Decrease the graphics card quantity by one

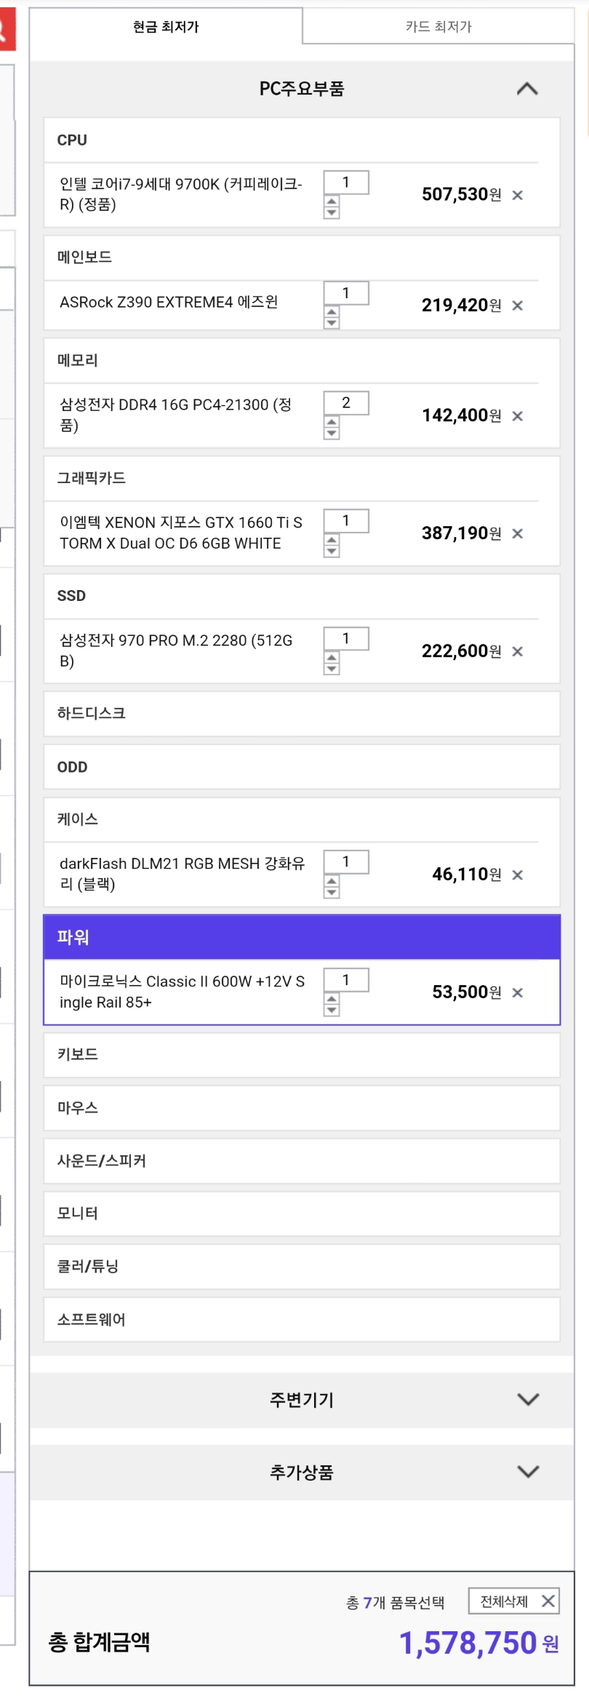point(332,552)
